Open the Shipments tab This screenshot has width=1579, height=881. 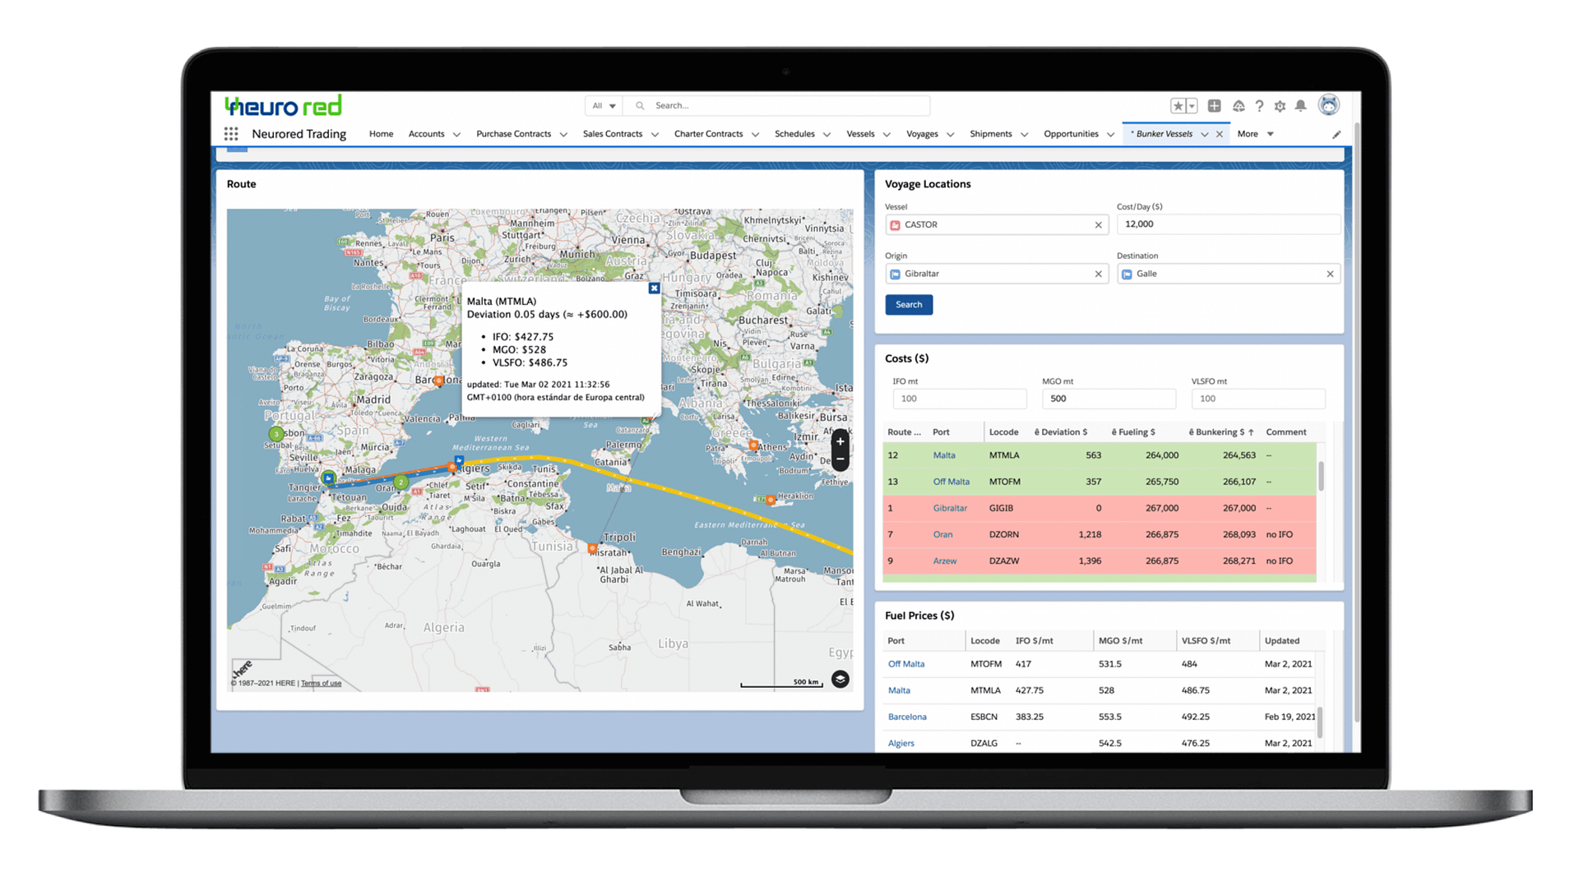pyautogui.click(x=991, y=134)
